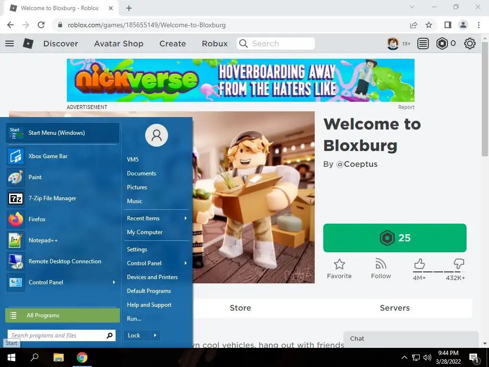Viewport: 489px width, 367px height.
Task: Open Chrome side panel icon
Action: click(x=448, y=25)
